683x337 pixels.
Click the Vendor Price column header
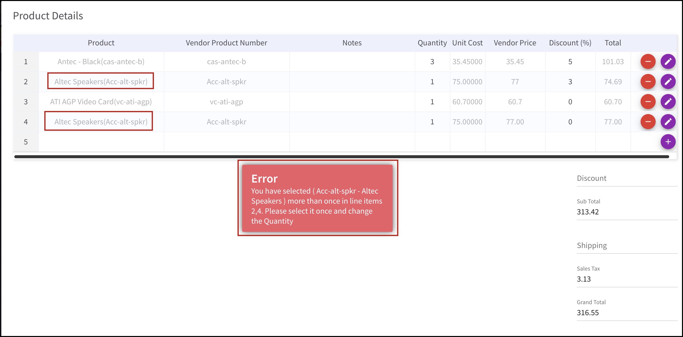click(x=515, y=43)
